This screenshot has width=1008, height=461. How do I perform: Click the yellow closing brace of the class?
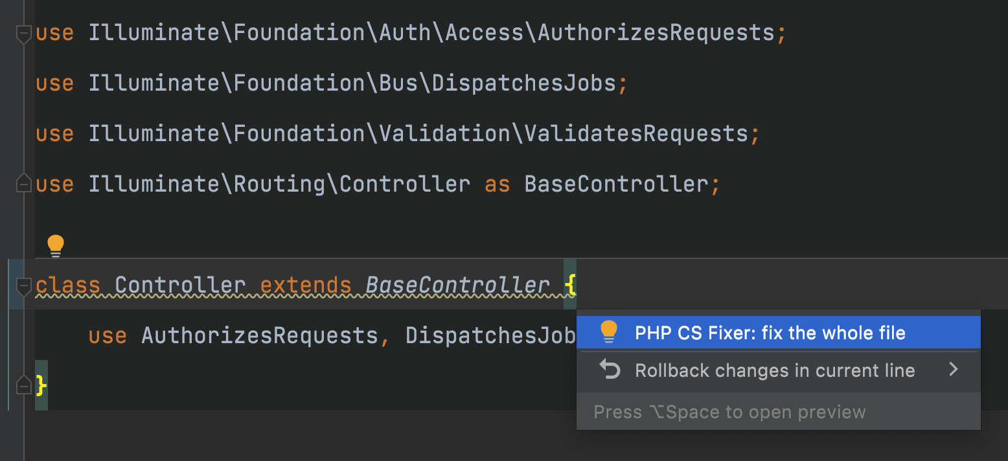pyautogui.click(x=41, y=385)
